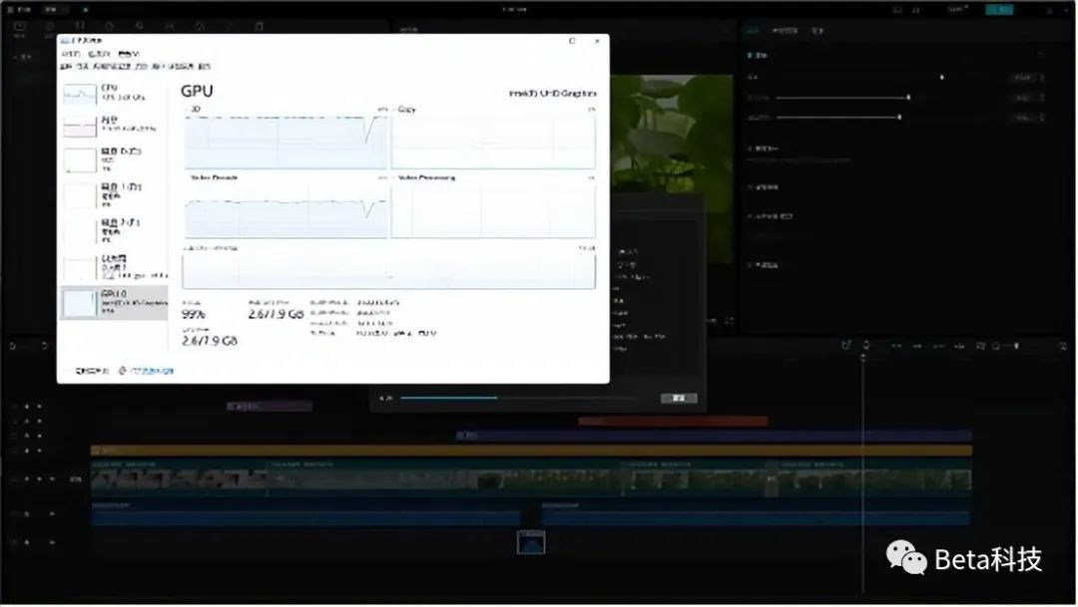The height and width of the screenshot is (607, 1078).
Task: Select the red-orange clip in the timeline
Action: coord(673,421)
